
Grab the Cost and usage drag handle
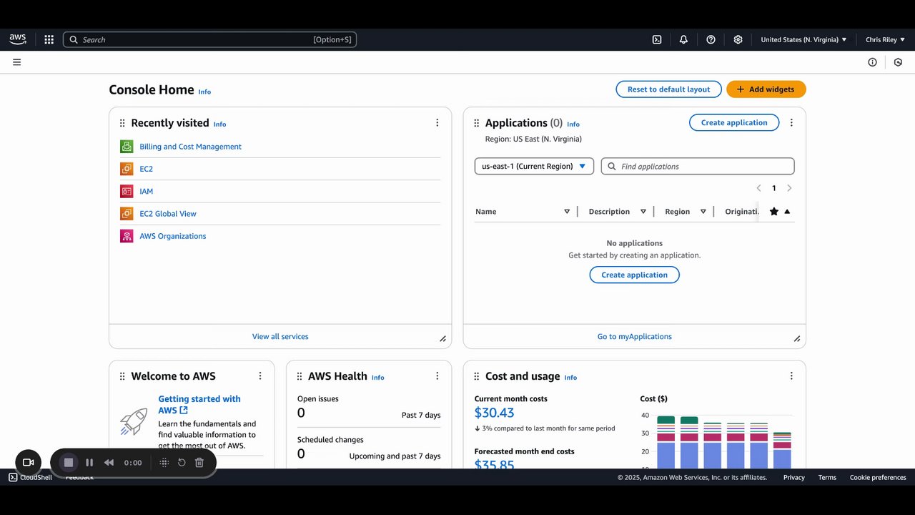pos(477,376)
